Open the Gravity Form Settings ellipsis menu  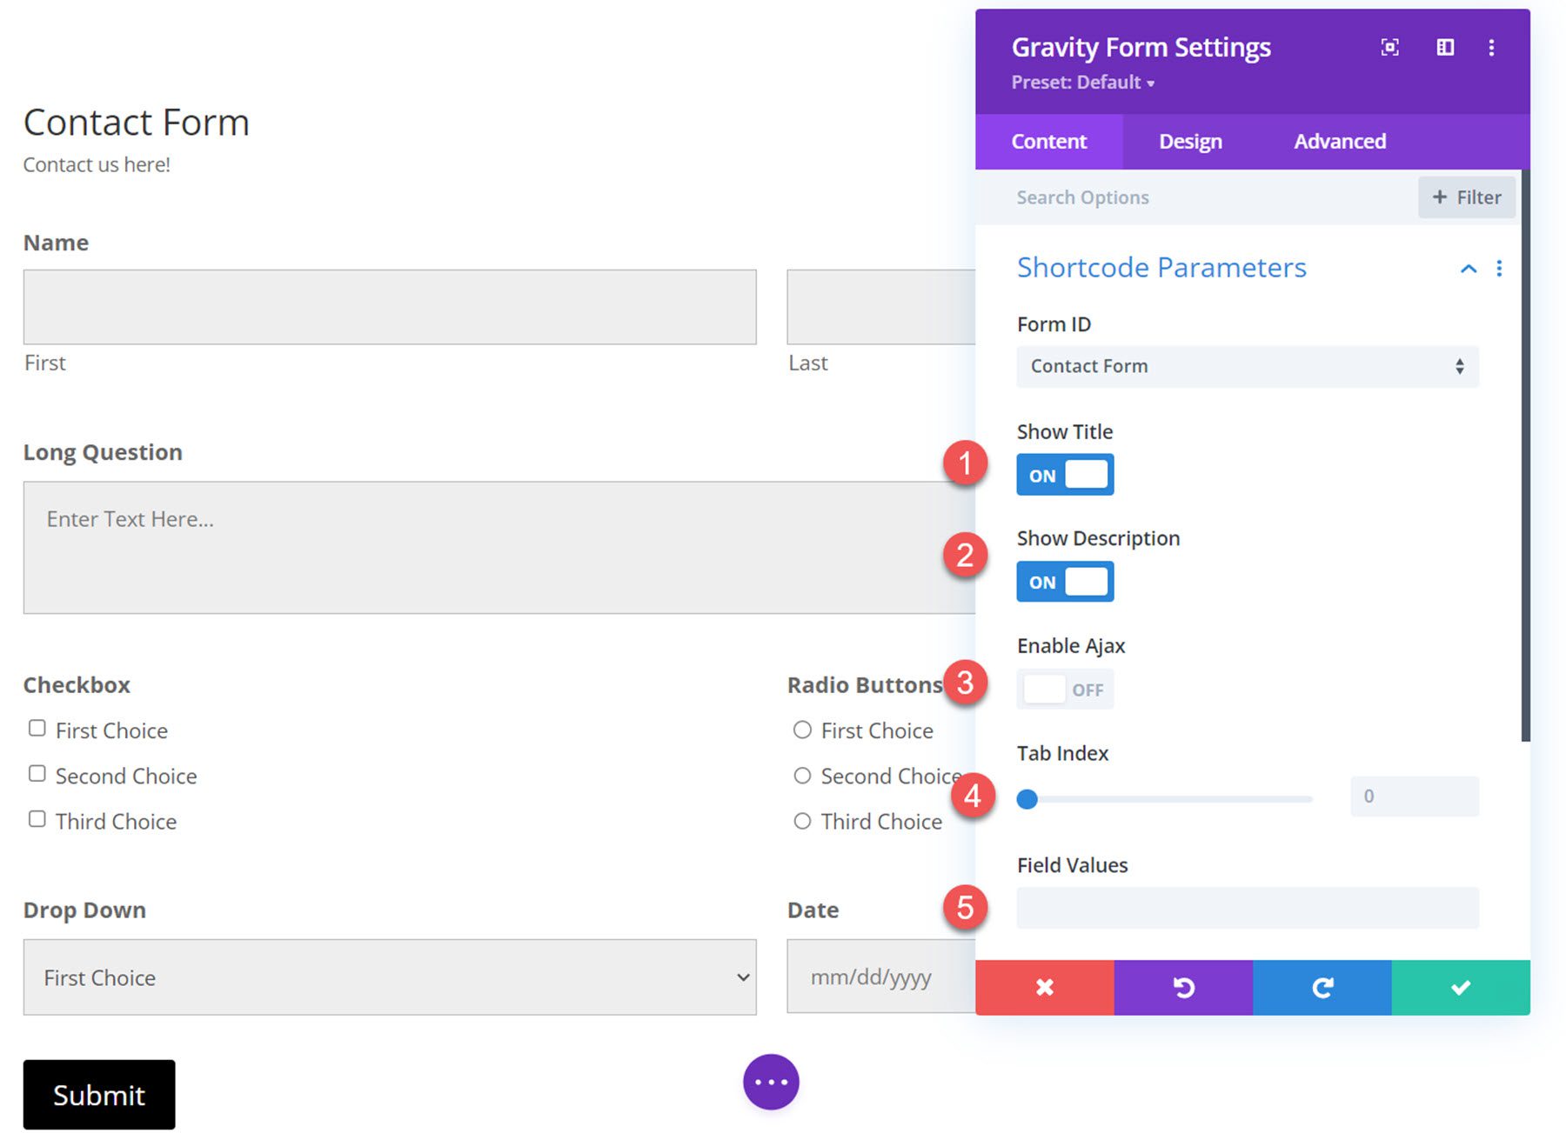click(1491, 48)
